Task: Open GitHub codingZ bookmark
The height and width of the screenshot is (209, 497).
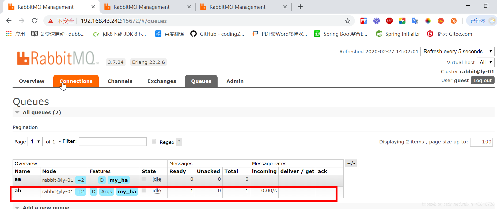Action: pos(217,34)
